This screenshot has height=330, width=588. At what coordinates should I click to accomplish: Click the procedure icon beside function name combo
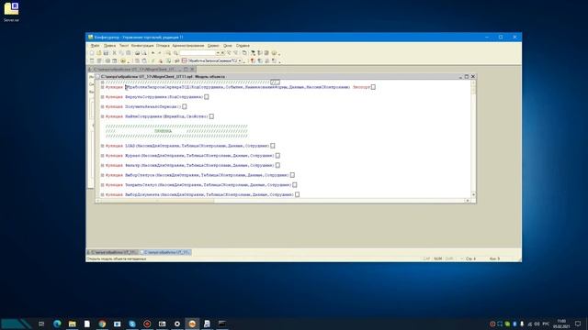click(184, 60)
